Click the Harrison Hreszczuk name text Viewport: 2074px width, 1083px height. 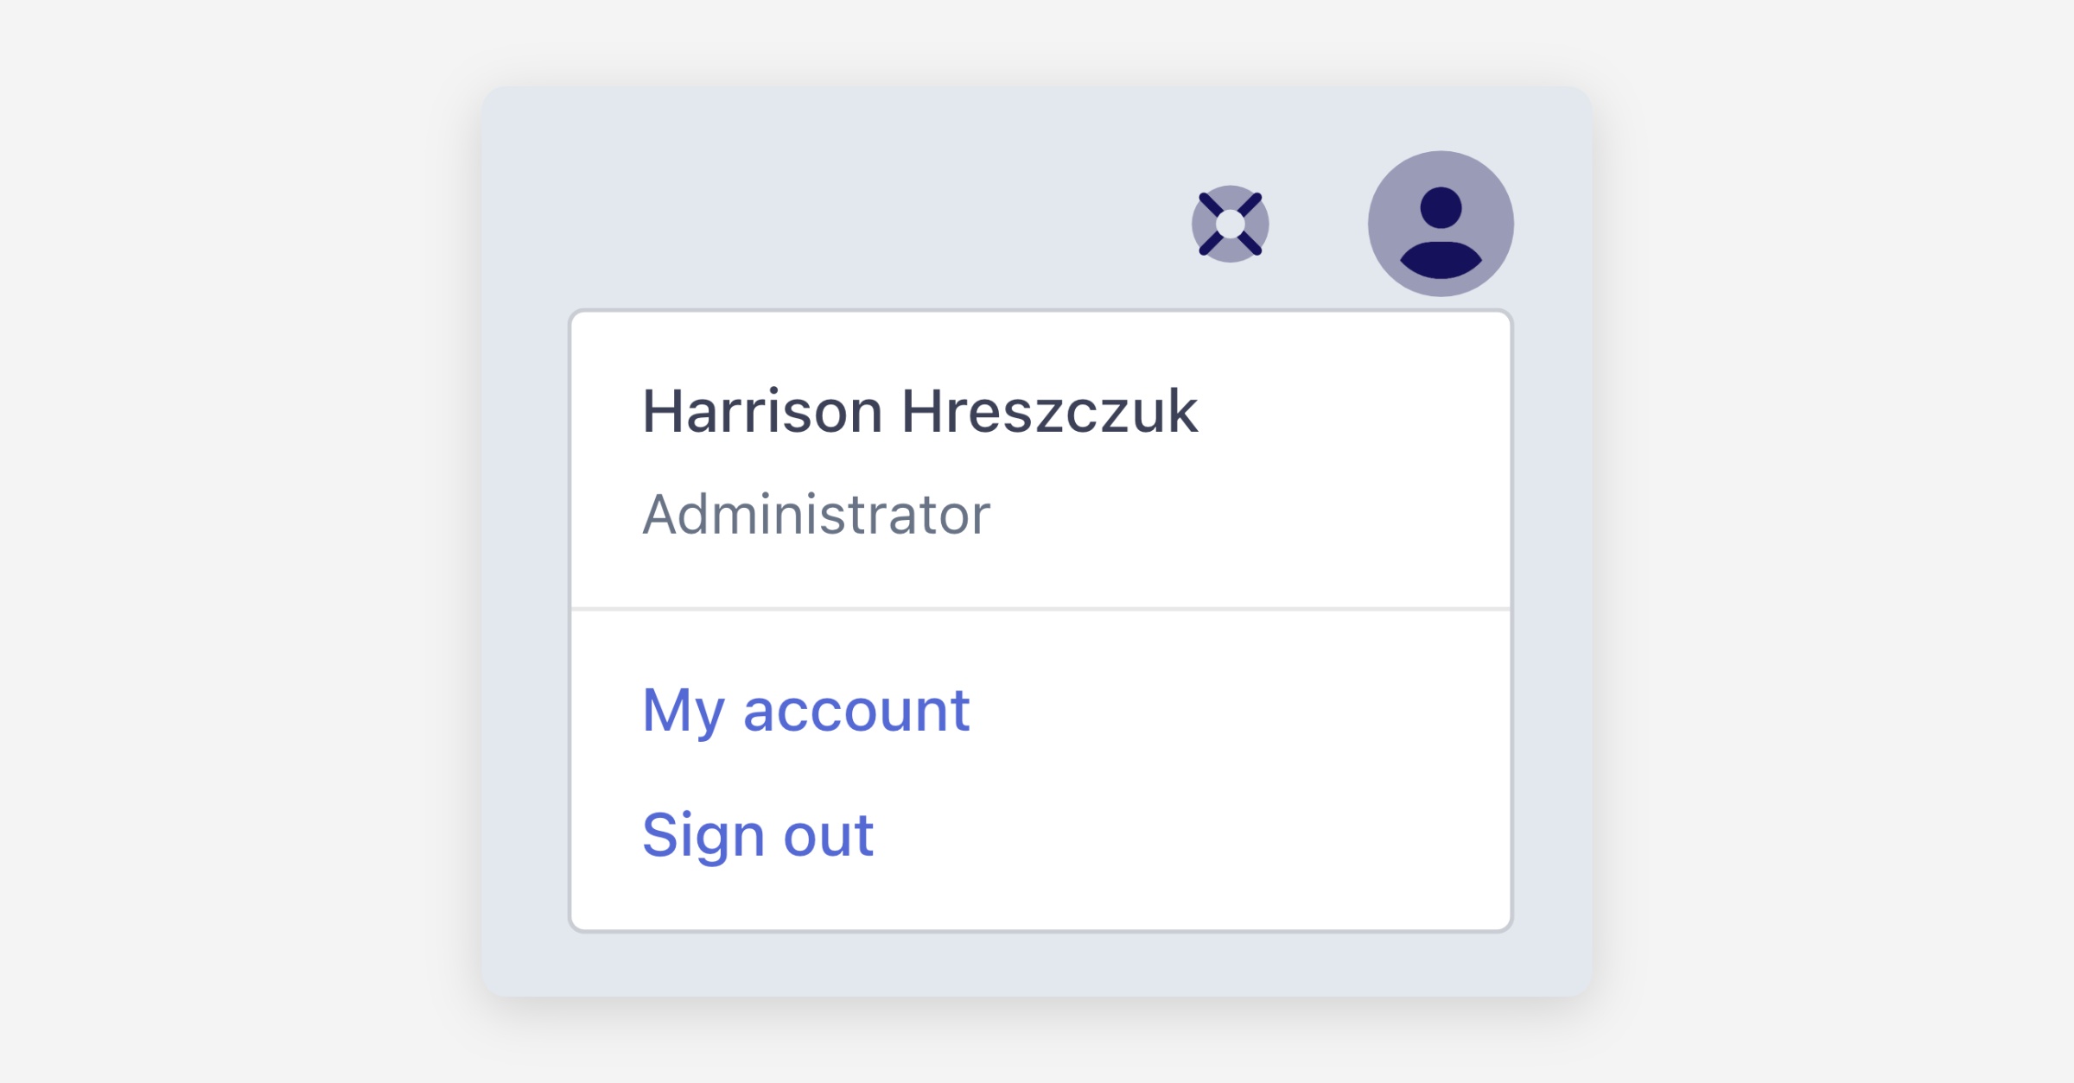pyautogui.click(x=919, y=411)
